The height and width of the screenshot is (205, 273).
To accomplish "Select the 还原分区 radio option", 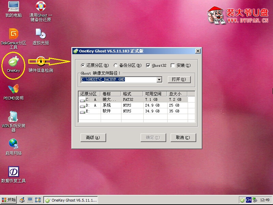I will point(82,66).
